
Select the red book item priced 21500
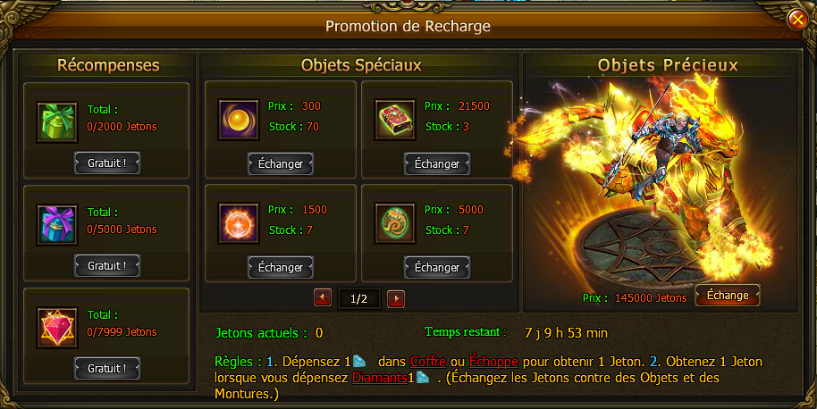(395, 121)
